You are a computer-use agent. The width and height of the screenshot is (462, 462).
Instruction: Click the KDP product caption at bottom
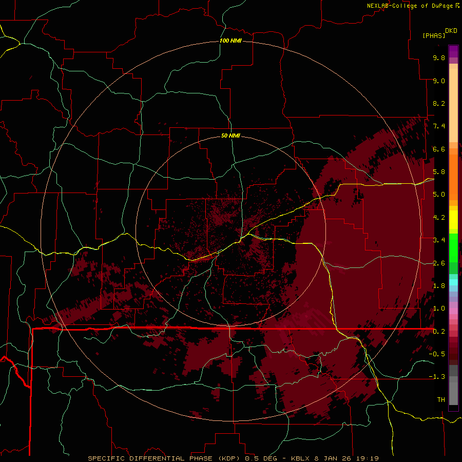233,458
